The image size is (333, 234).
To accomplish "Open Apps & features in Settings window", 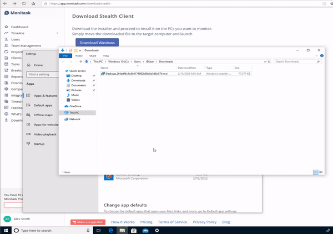I will (x=46, y=96).
